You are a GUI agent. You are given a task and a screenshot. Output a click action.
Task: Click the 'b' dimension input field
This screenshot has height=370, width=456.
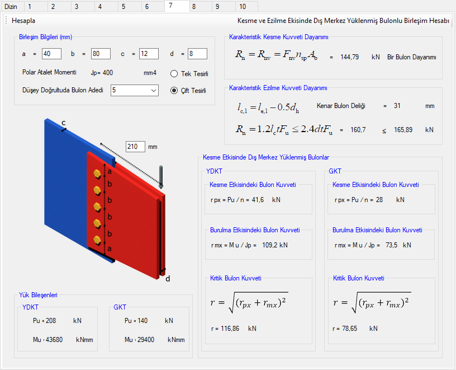point(101,54)
